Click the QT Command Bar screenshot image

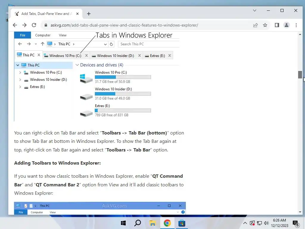[100, 208]
